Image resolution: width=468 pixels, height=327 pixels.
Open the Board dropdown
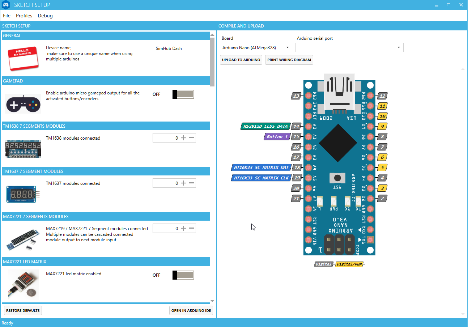pos(256,47)
